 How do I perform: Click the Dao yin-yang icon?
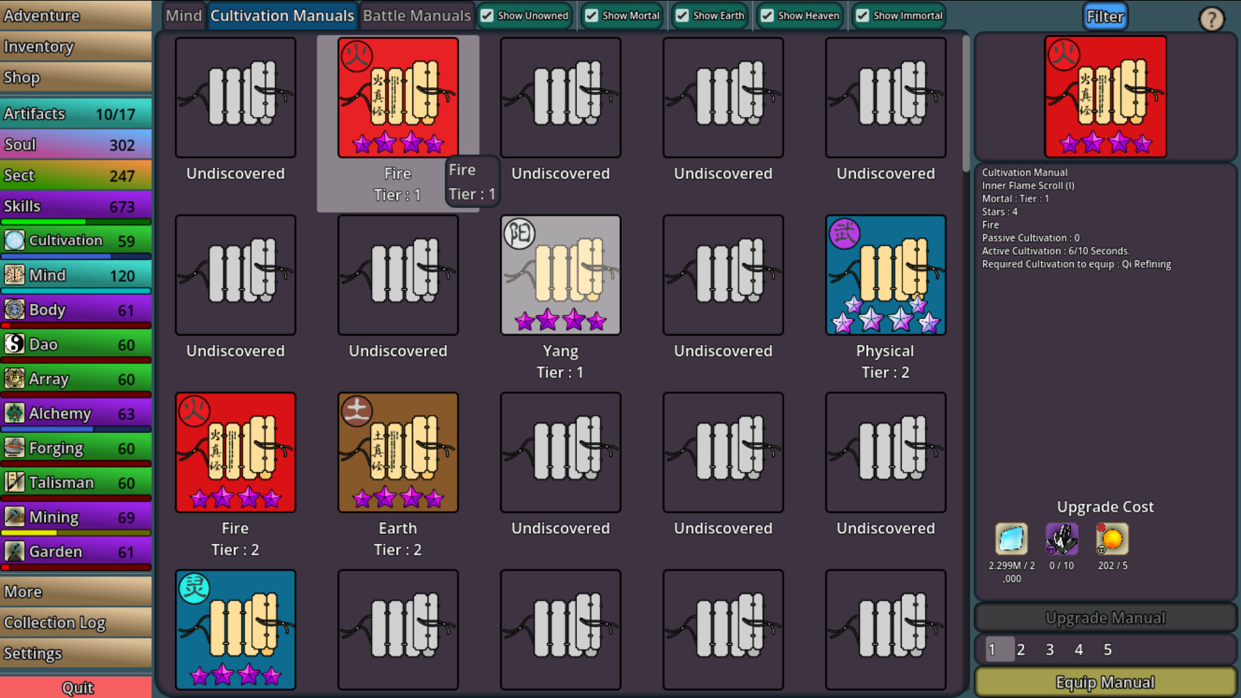pyautogui.click(x=14, y=344)
